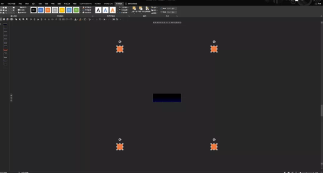Click the Send Backward icon
323x173 pixels.
point(141,8)
